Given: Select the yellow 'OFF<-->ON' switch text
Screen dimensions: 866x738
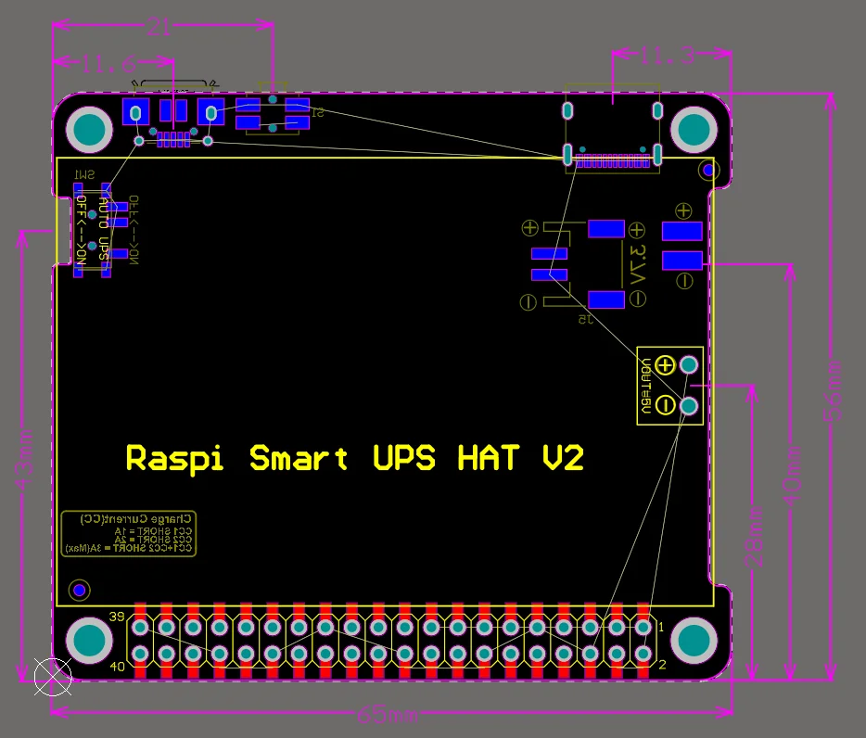Looking at the screenshot, I should tap(82, 229).
